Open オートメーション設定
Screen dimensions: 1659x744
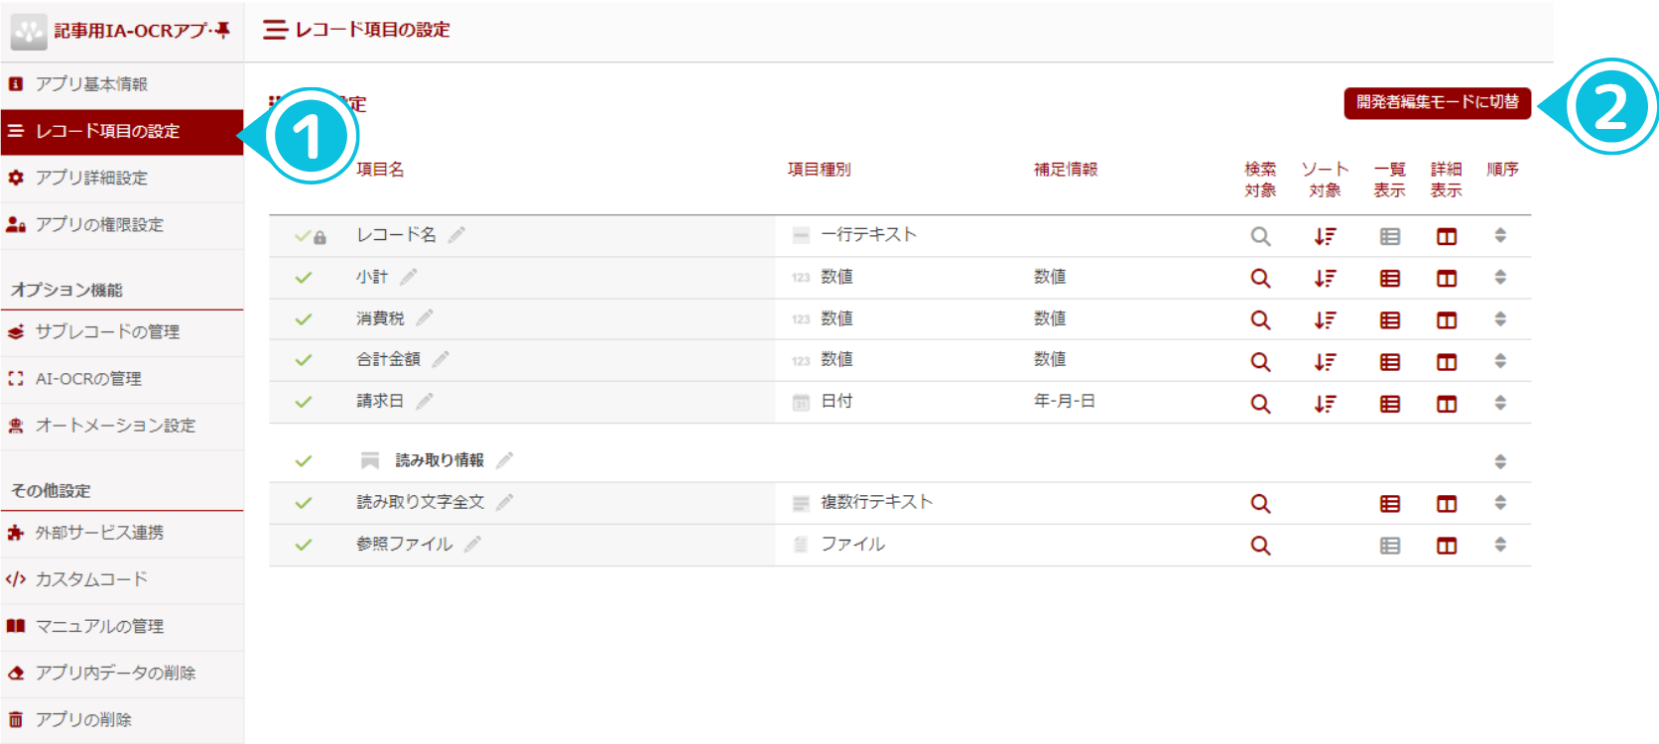click(121, 426)
